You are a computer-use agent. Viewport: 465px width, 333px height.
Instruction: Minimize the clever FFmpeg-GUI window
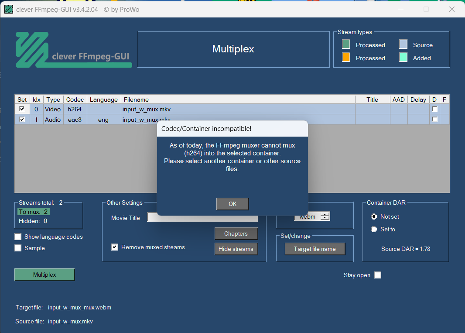[x=401, y=9]
